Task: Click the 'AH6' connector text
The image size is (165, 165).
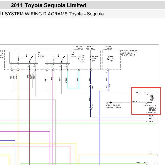Action: 110,86
